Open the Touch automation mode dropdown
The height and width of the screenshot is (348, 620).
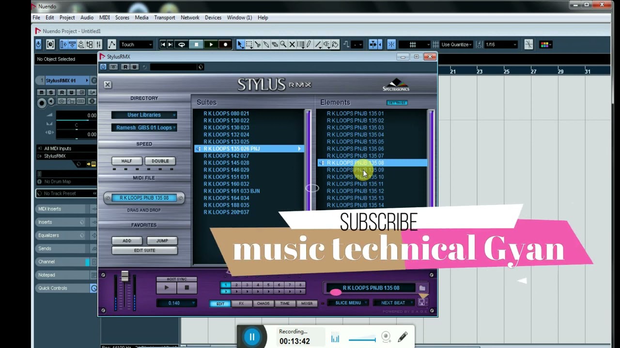click(137, 44)
